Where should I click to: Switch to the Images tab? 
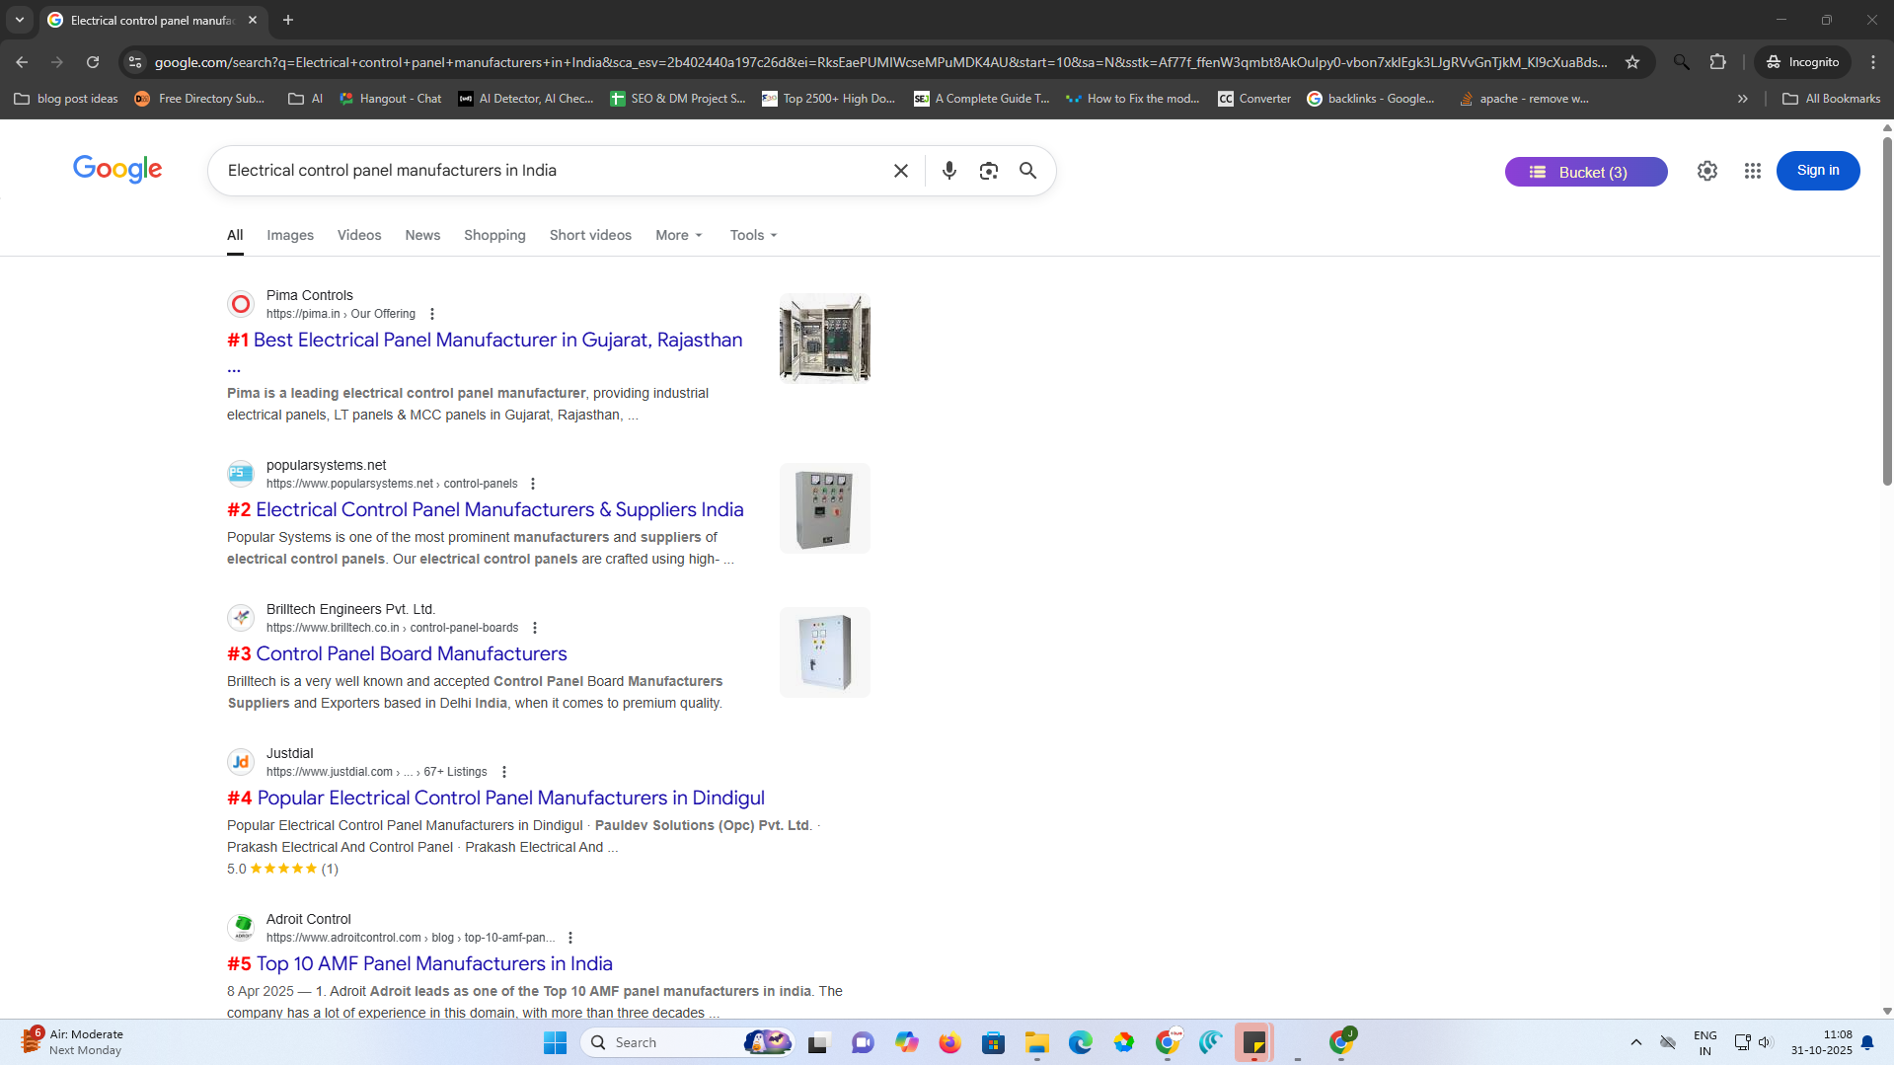coord(289,235)
